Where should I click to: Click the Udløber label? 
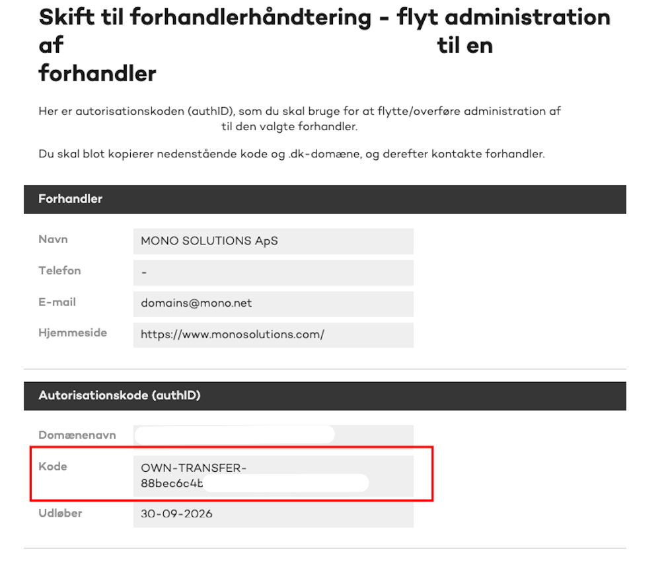click(60, 513)
